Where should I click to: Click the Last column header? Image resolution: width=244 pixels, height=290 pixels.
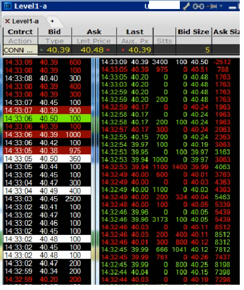(135, 32)
